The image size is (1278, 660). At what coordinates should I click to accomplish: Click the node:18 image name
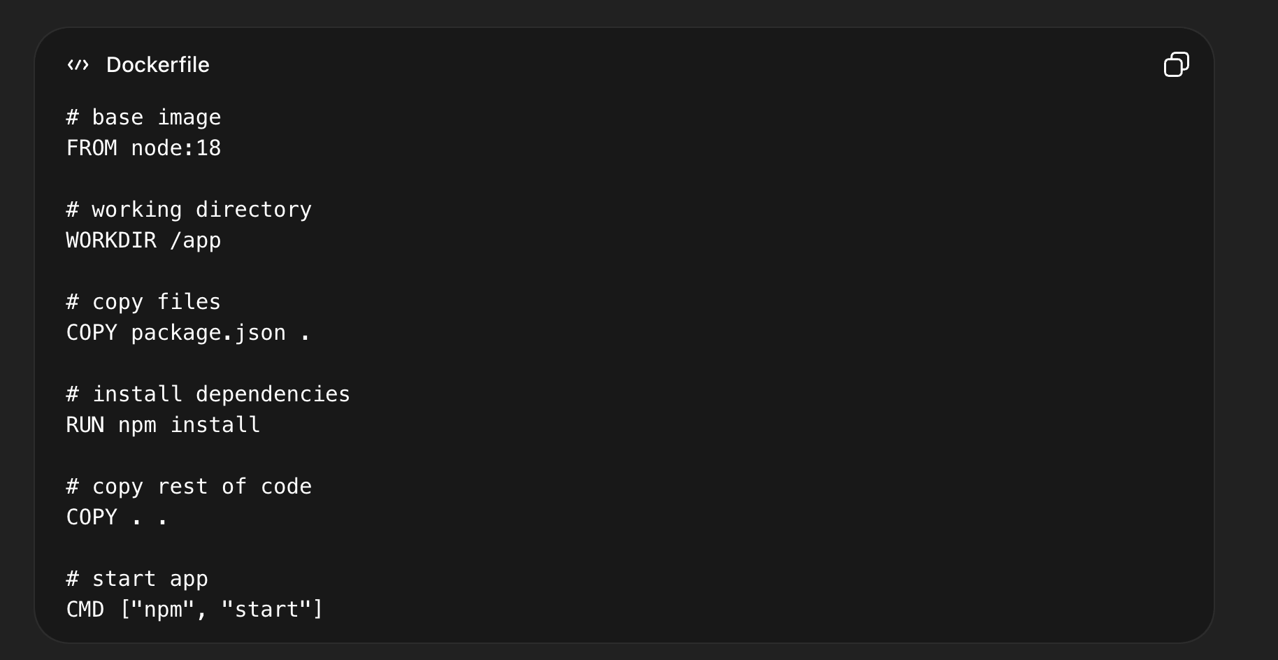pos(176,148)
